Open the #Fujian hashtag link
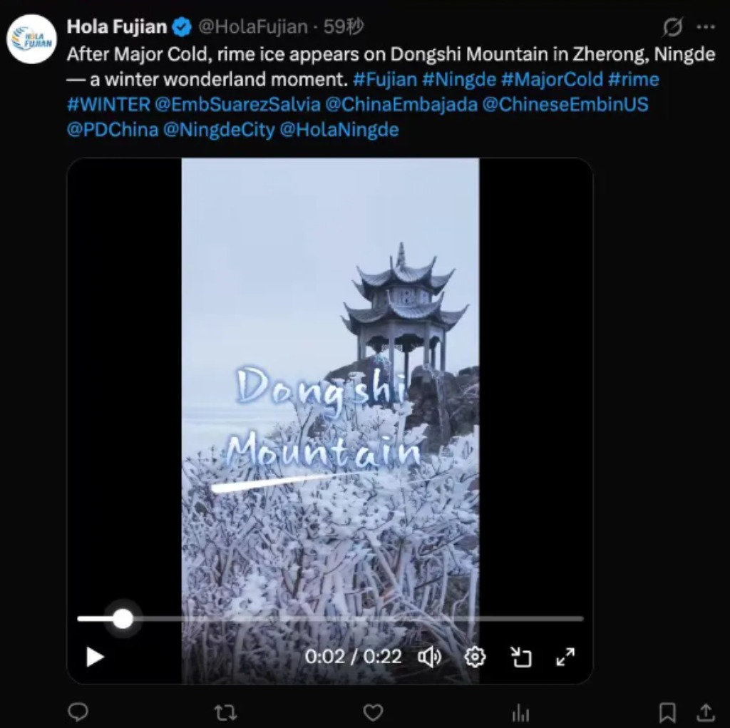 [385, 79]
